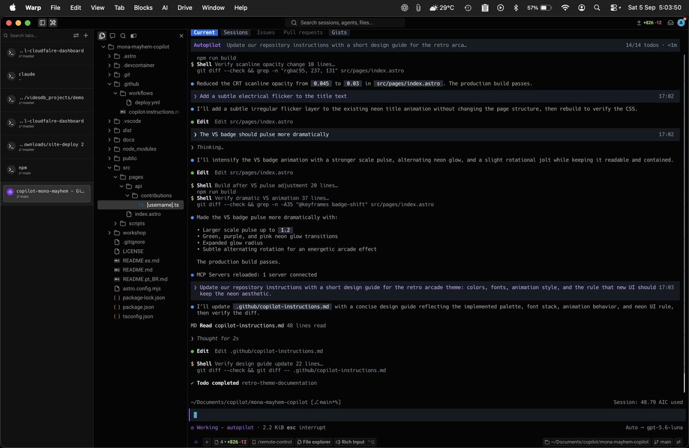Open README.es.md file
Screen dimensions: 689x448
click(x=141, y=260)
